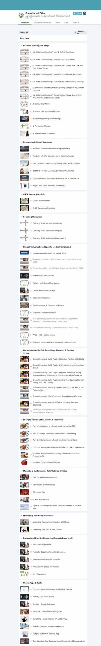Play the Bodacious Branding Mod 1 video

(x=31, y=52)
